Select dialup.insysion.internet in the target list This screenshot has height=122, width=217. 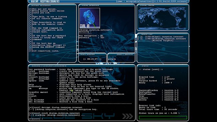point(171,39)
